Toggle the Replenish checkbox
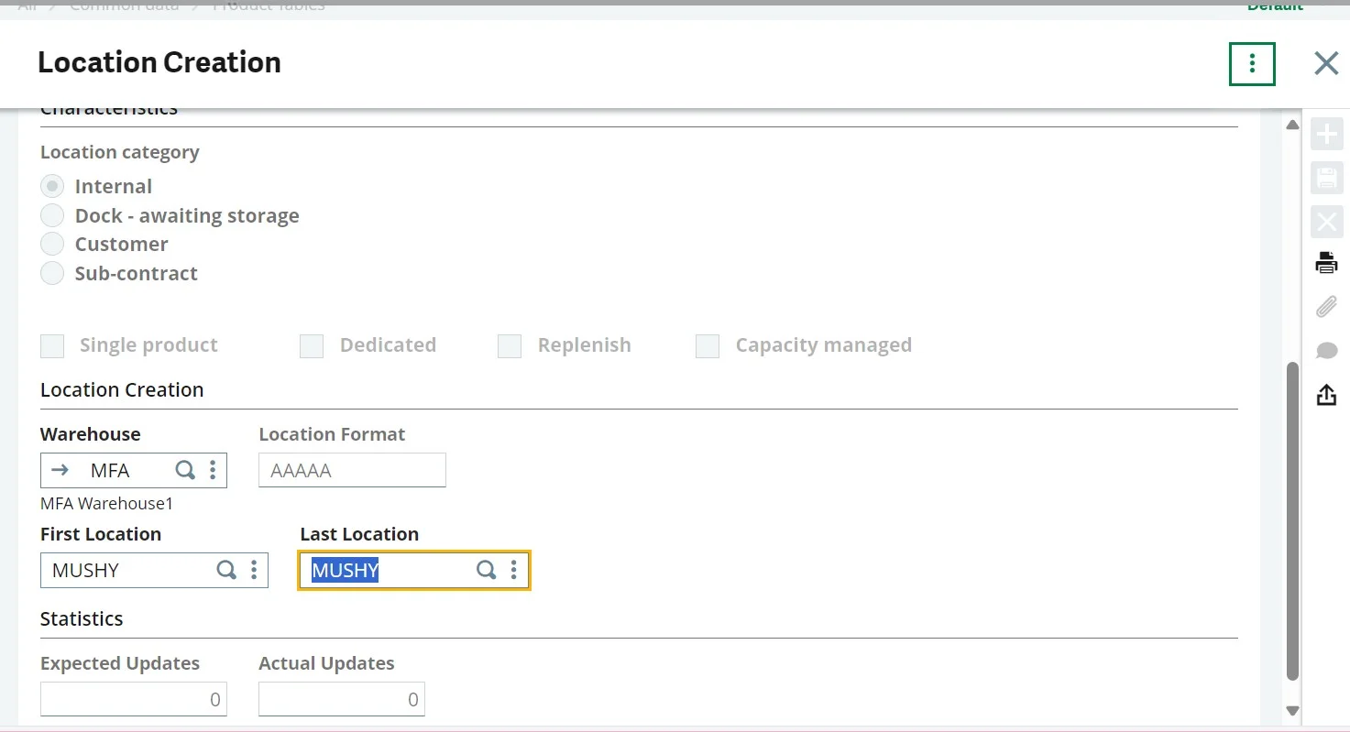The height and width of the screenshot is (732, 1350). point(510,345)
